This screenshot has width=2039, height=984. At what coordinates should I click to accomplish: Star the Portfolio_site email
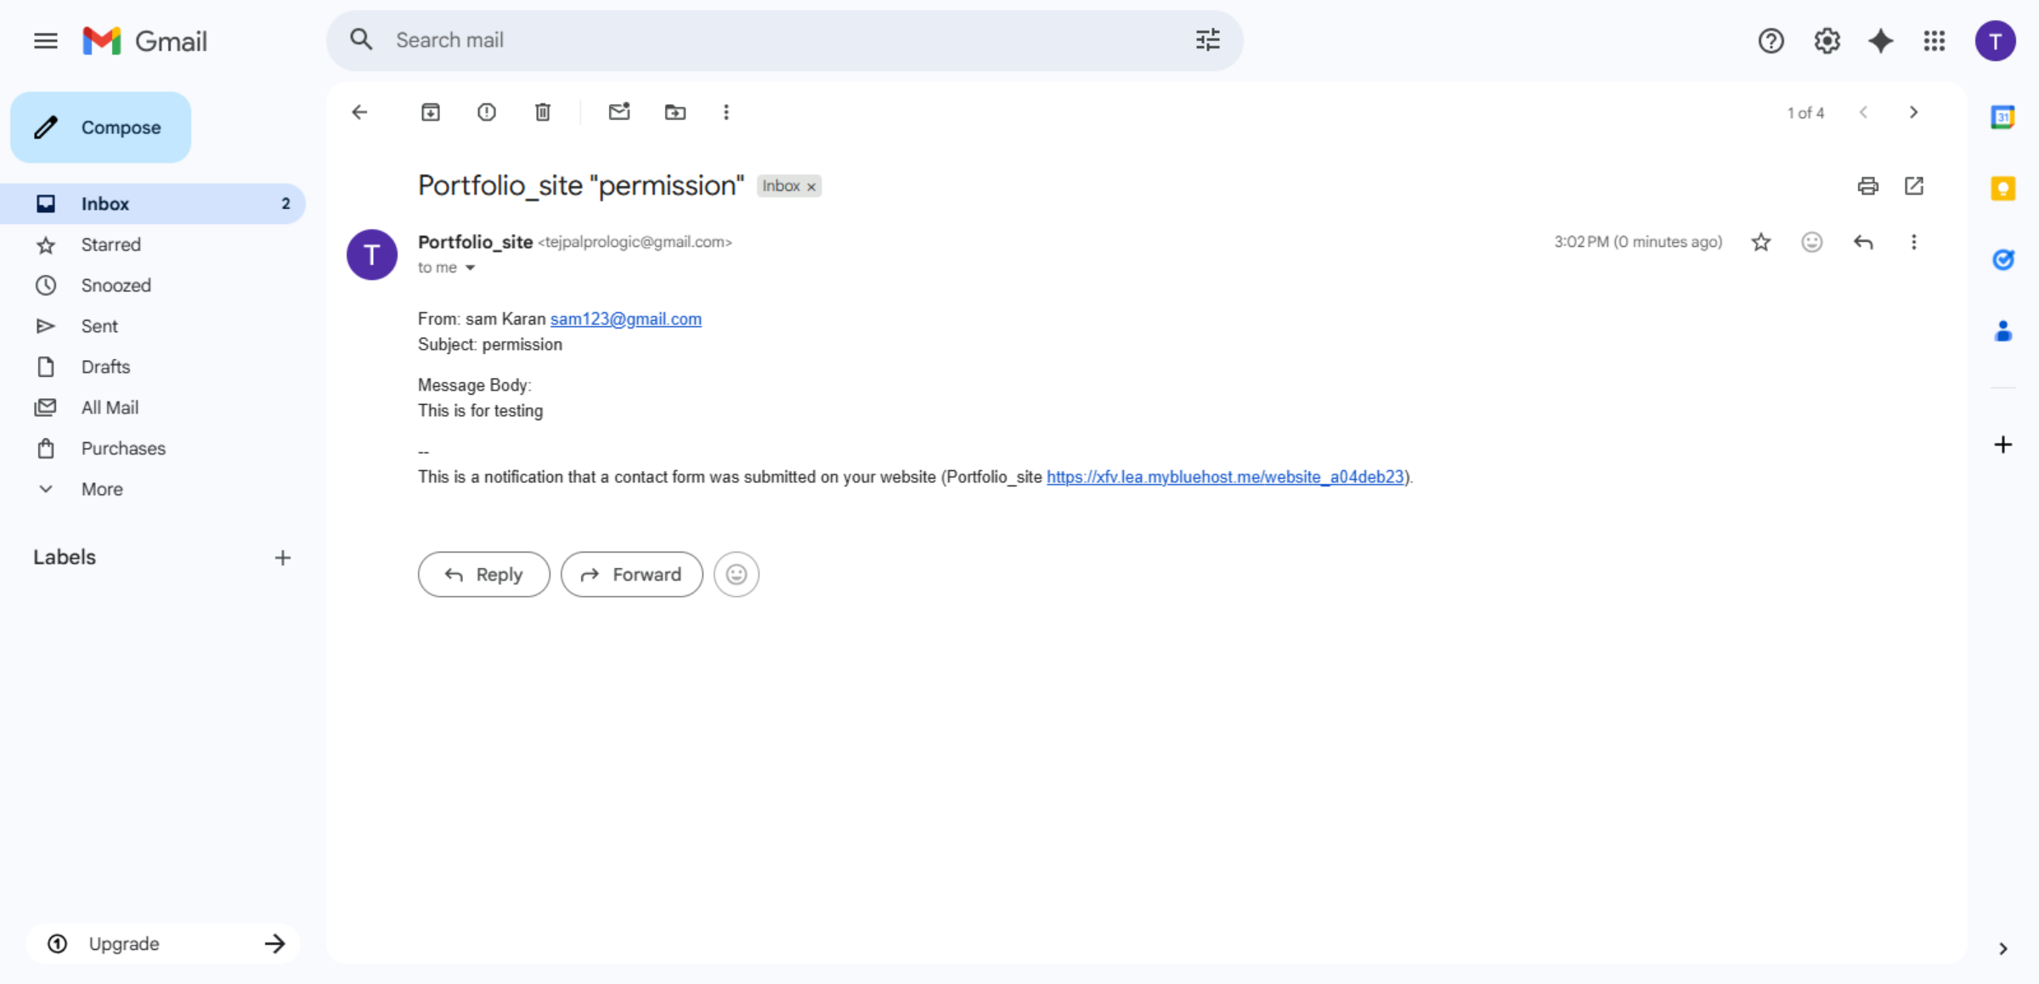coord(1761,242)
